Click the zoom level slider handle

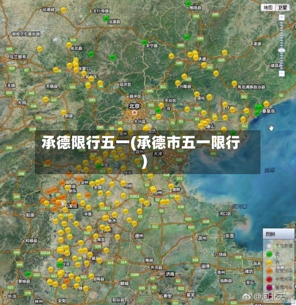coord(282,50)
